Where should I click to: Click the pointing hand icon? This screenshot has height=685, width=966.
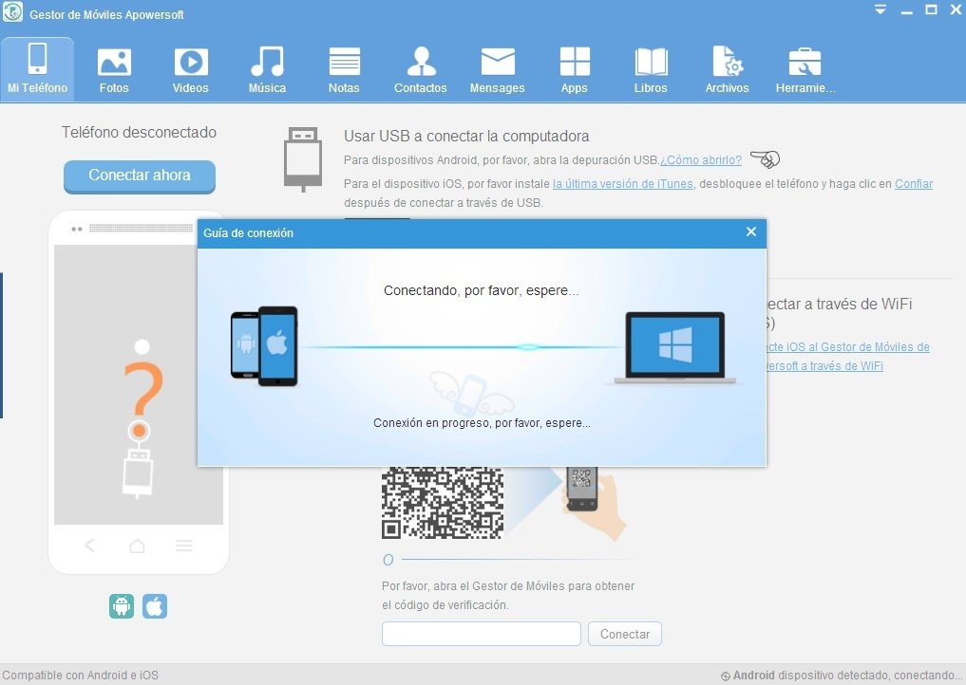click(766, 159)
